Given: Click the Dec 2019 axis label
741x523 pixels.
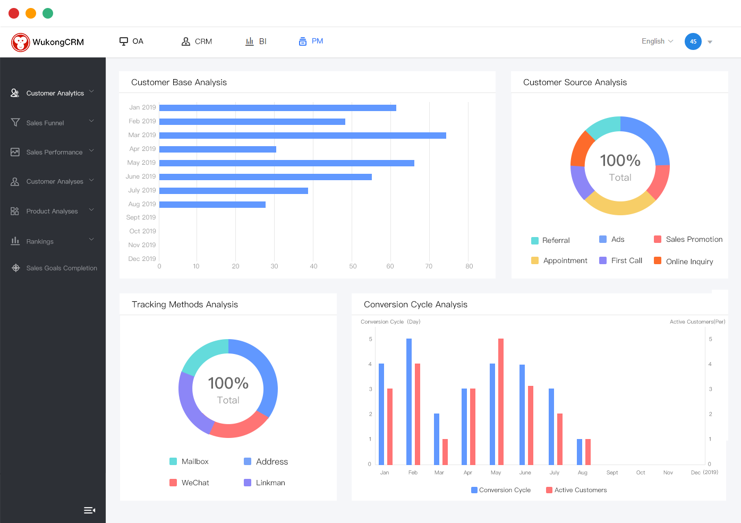Looking at the screenshot, I should (x=142, y=259).
